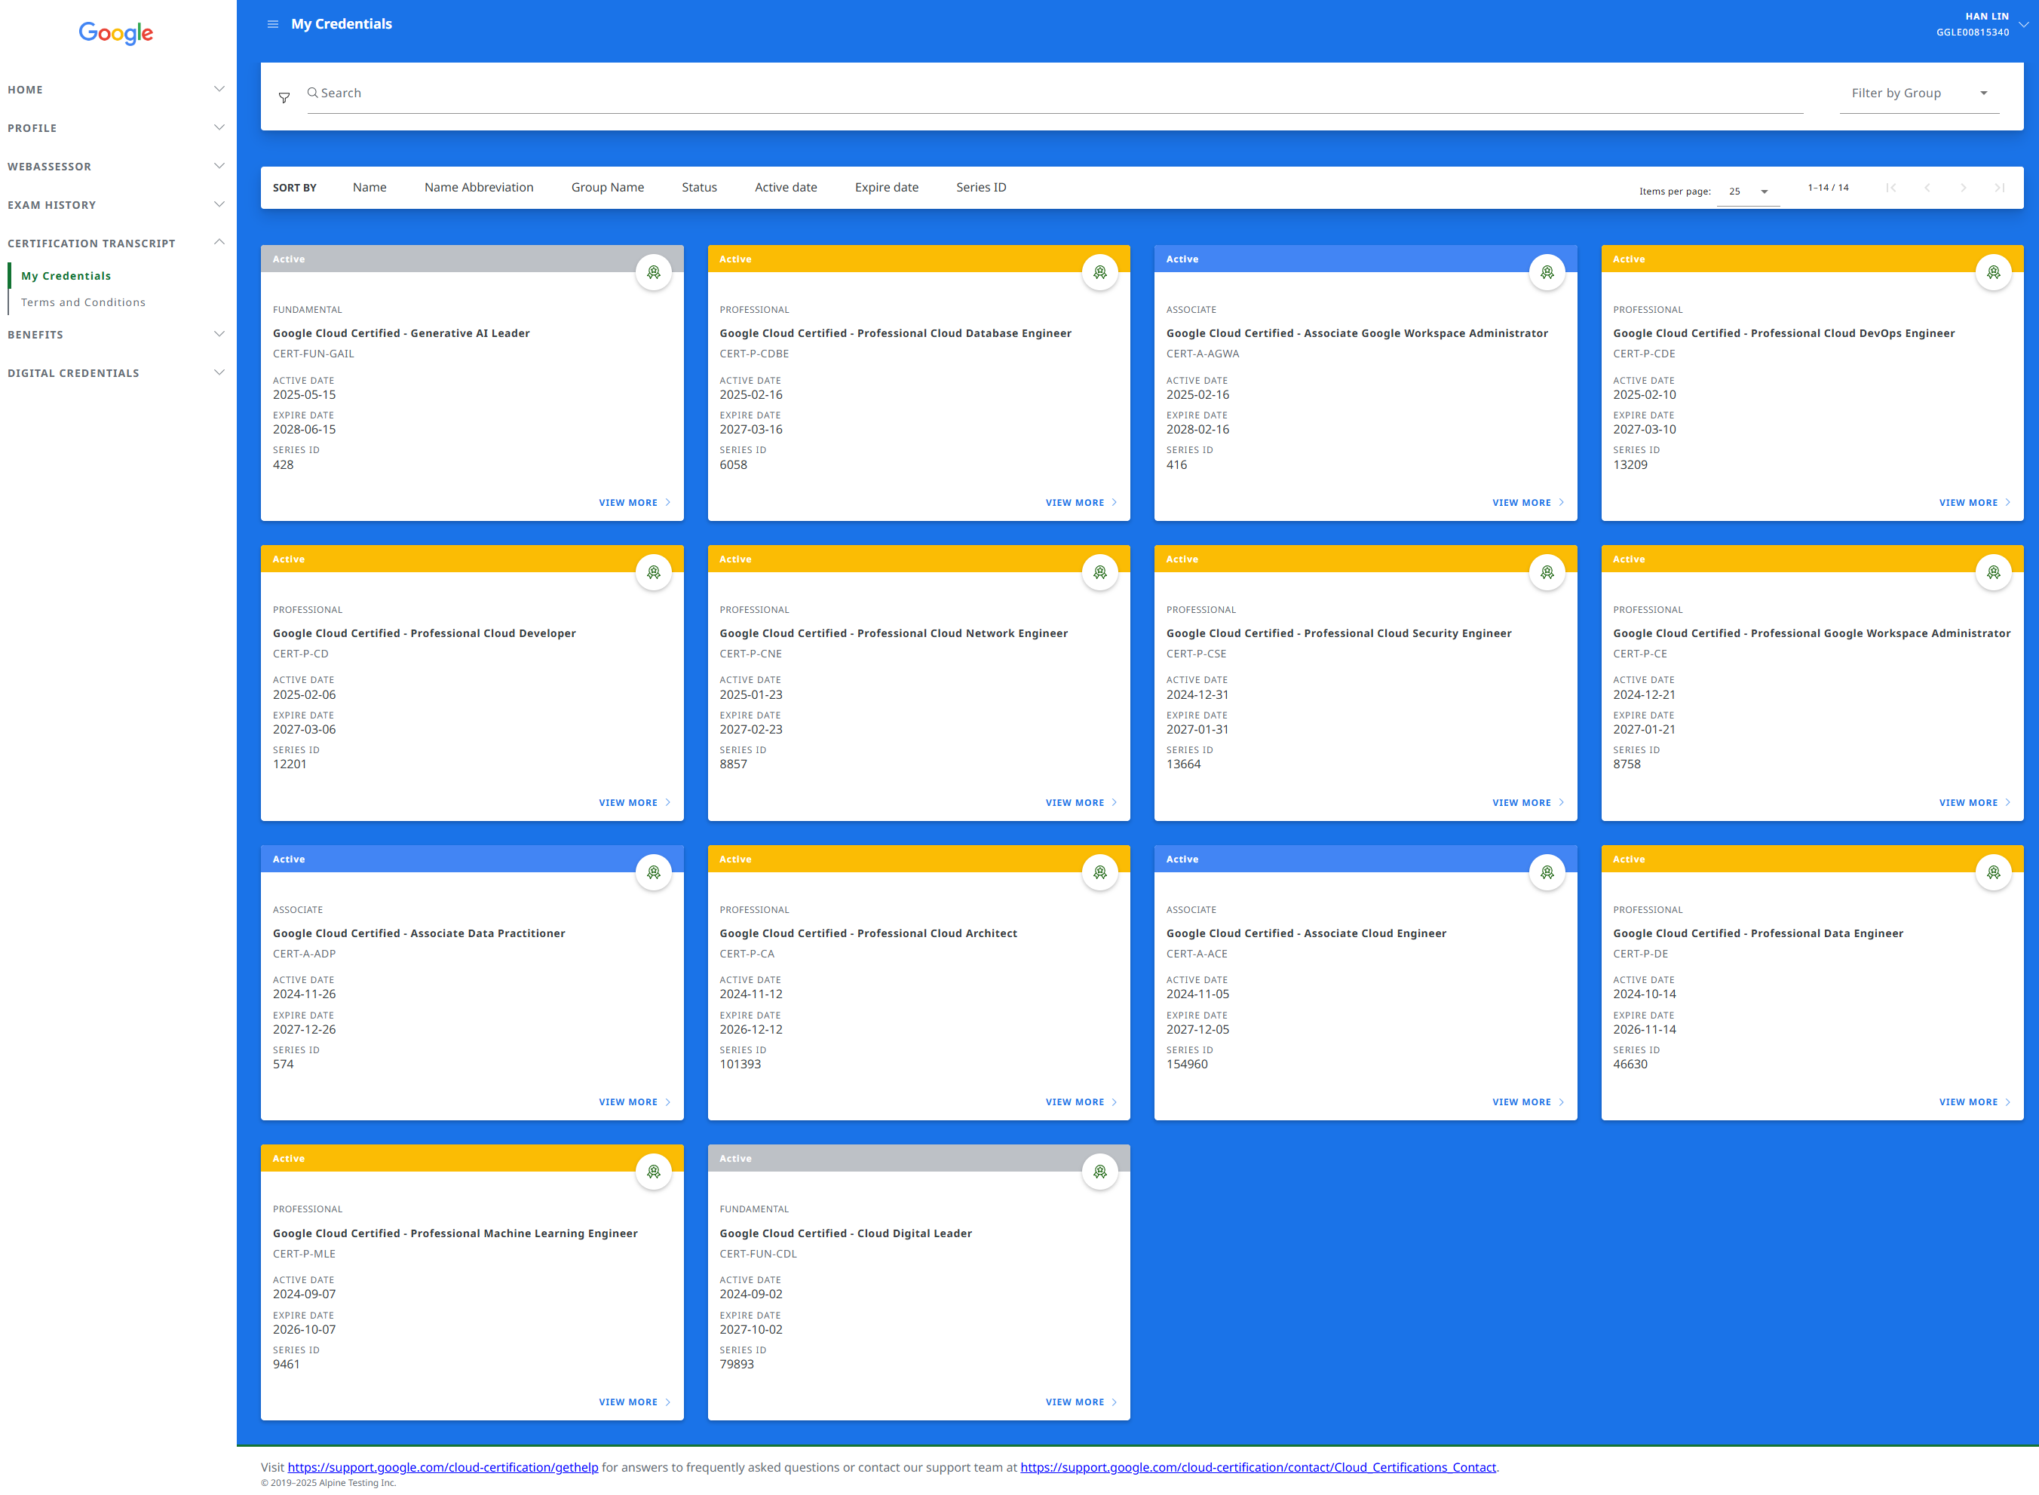2039x1495 pixels.
Task: Expand the EXAM HISTORY sidebar section
Action: click(x=116, y=204)
